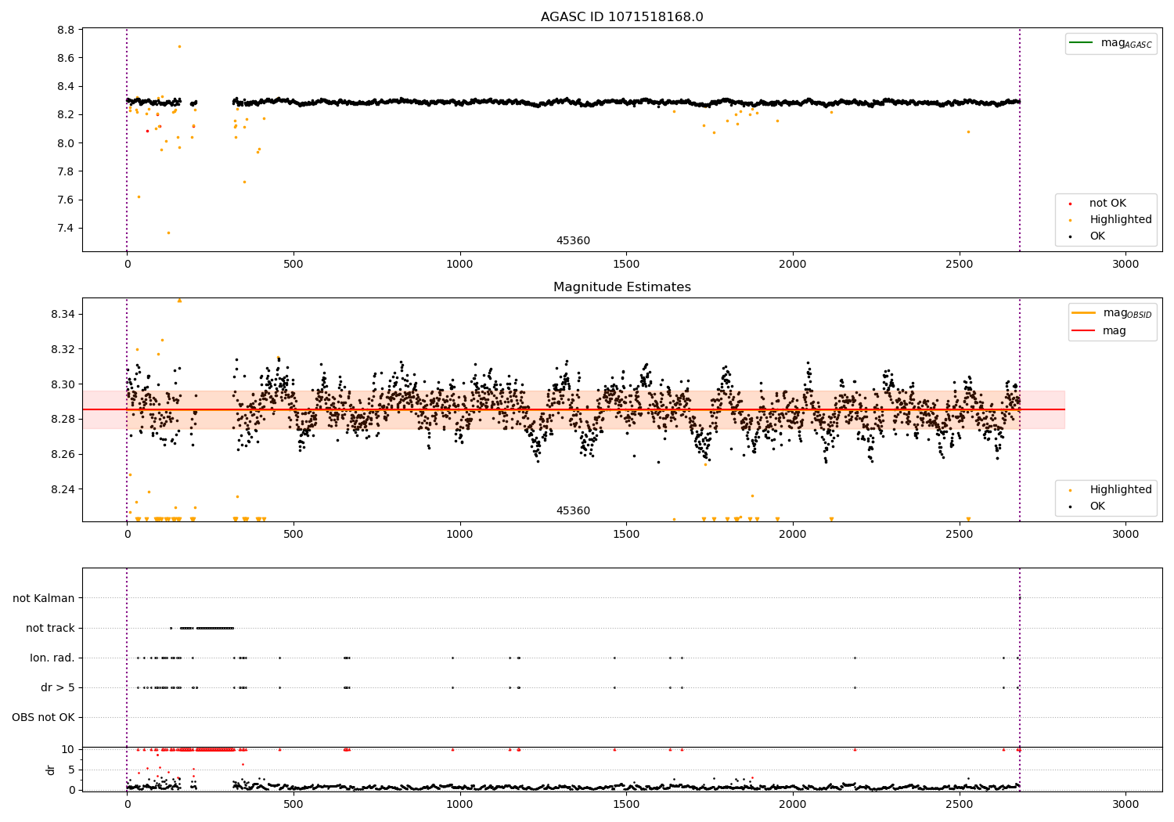Image resolution: width=1174 pixels, height=822 pixels.
Task: Click the 5 tick on the dr axis
Action: point(71,770)
